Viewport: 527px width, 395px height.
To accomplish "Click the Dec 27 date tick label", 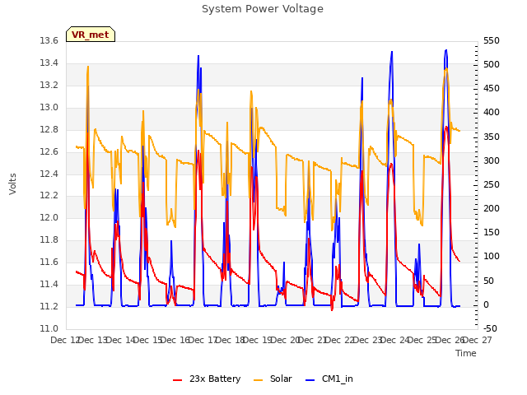I will (478, 340).
